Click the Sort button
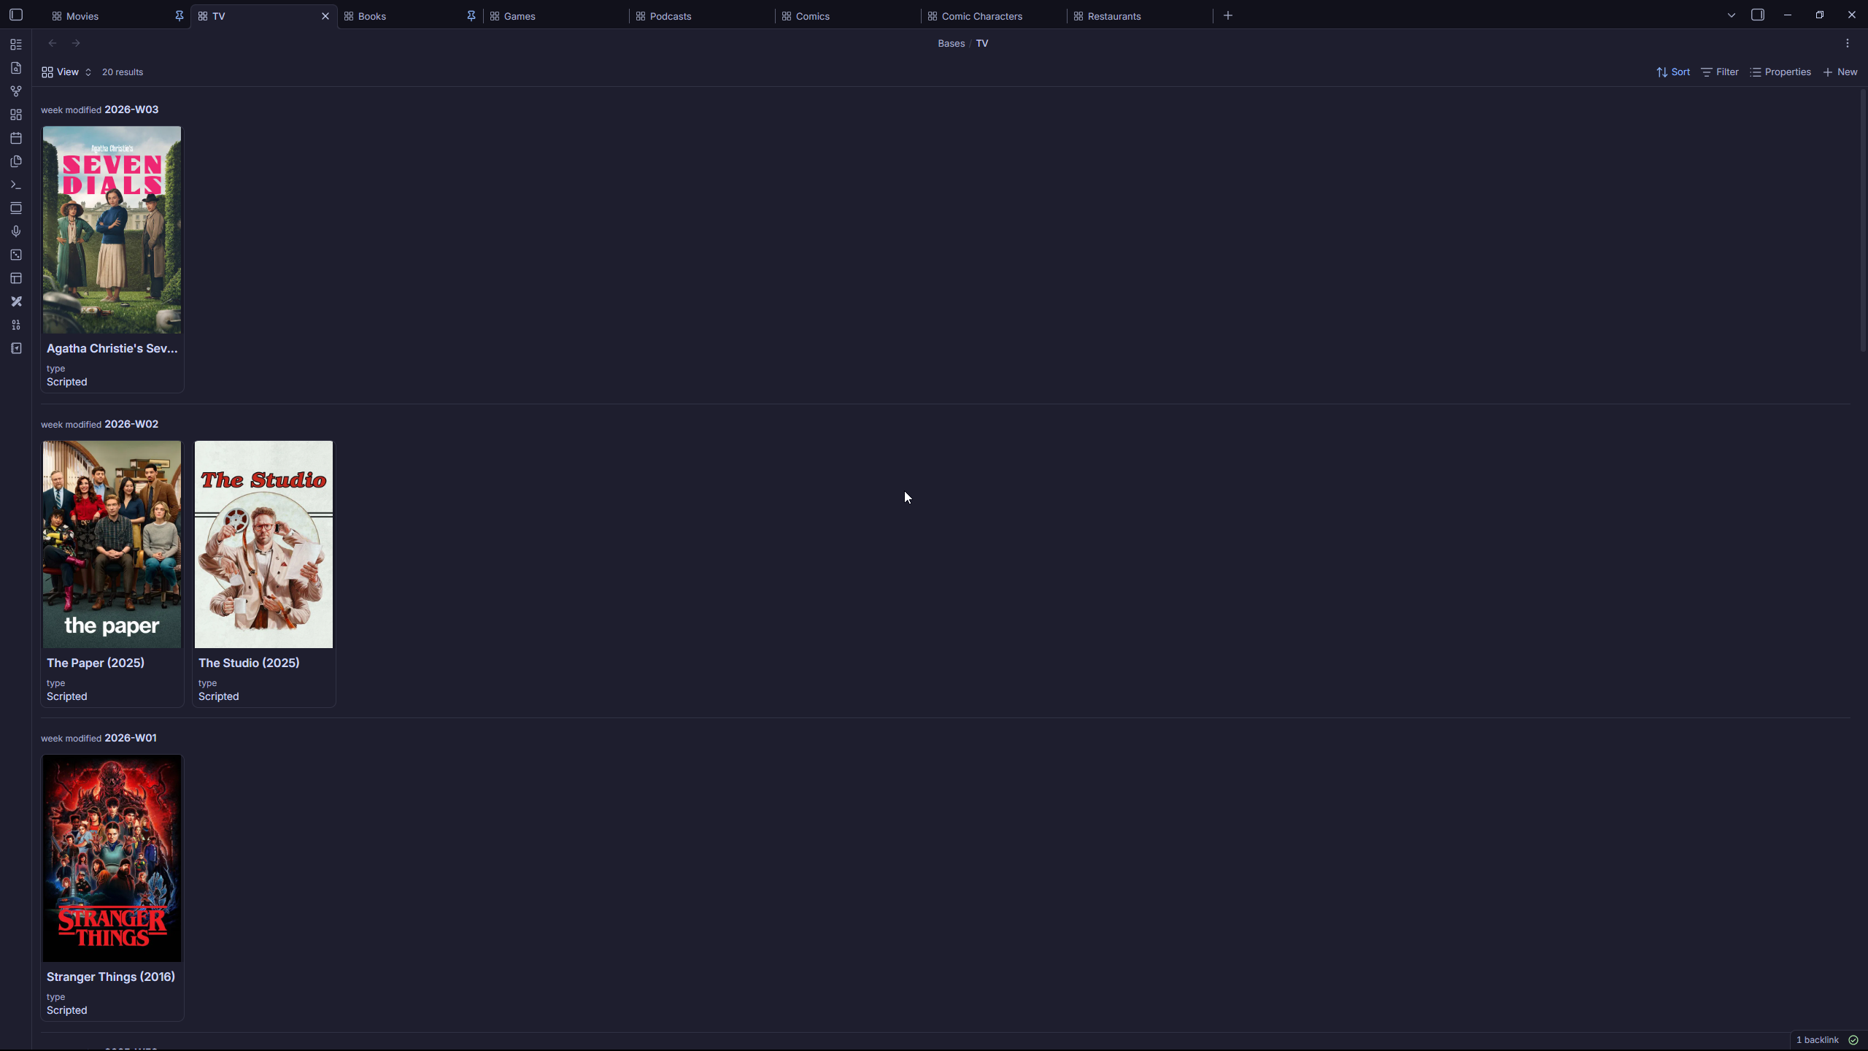 1672,72
